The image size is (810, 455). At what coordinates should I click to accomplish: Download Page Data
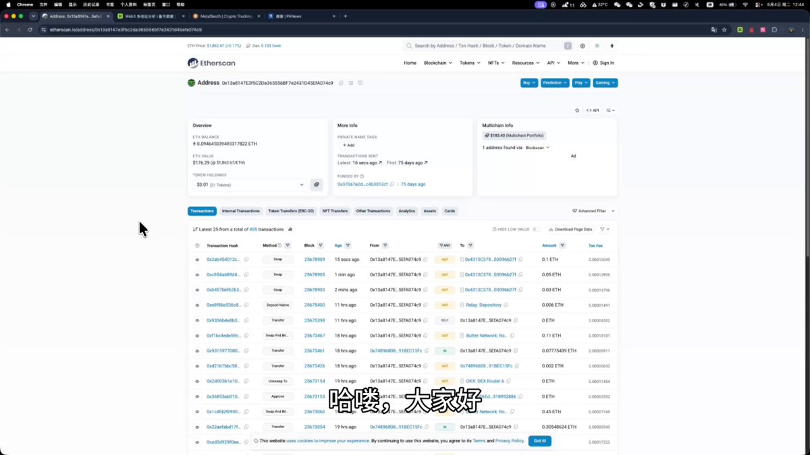[x=571, y=229]
